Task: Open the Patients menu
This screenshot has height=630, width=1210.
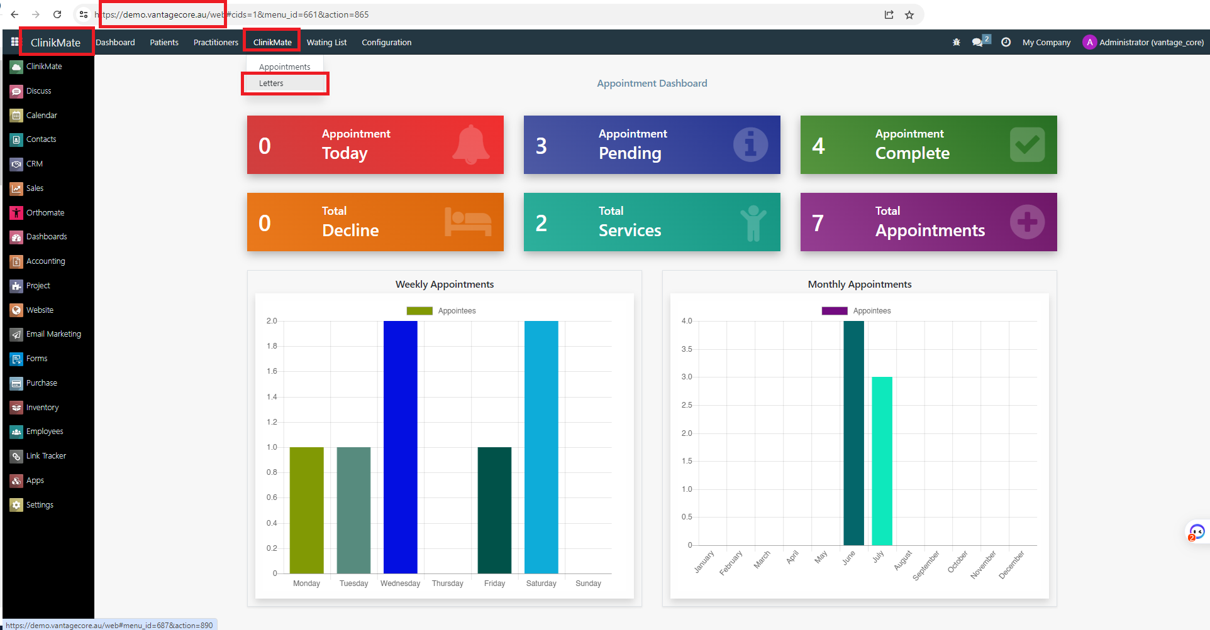Action: click(x=164, y=42)
